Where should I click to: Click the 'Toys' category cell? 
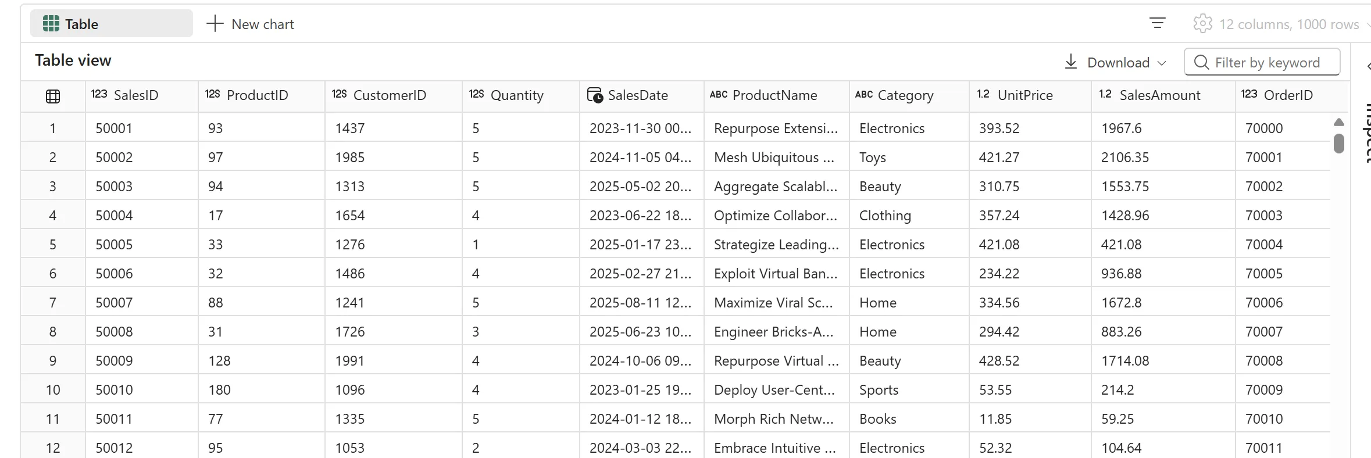click(909, 157)
